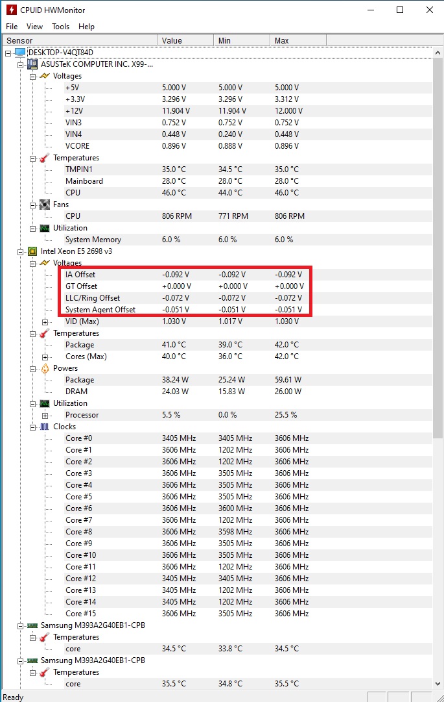Collapse the Intel Xeon E5 2698 v3 node
The height and width of the screenshot is (702, 444).
point(21,252)
